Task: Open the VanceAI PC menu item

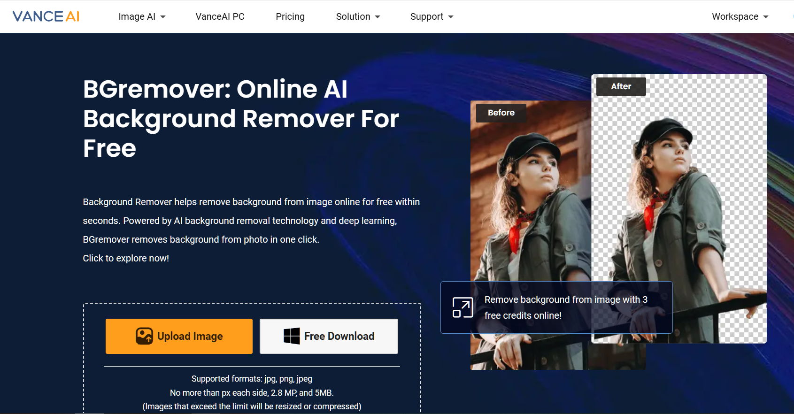Action: 220,16
